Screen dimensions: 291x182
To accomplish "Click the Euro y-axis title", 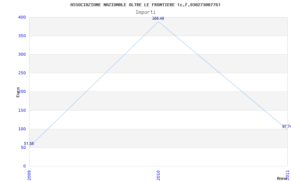I will click(x=18, y=92).
